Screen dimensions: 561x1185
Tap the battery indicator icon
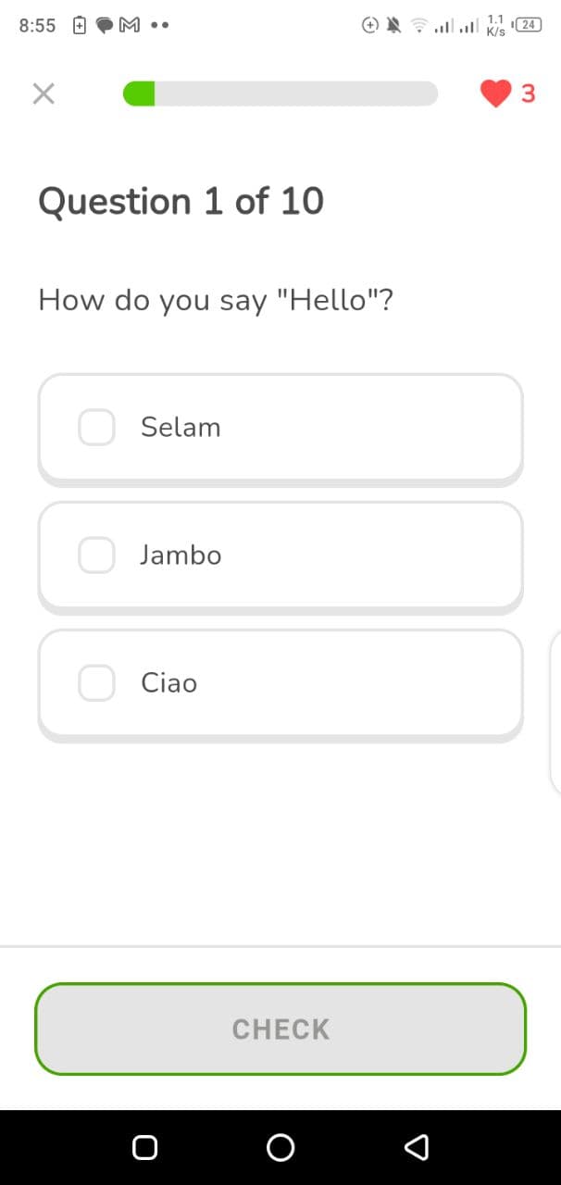coord(528,25)
